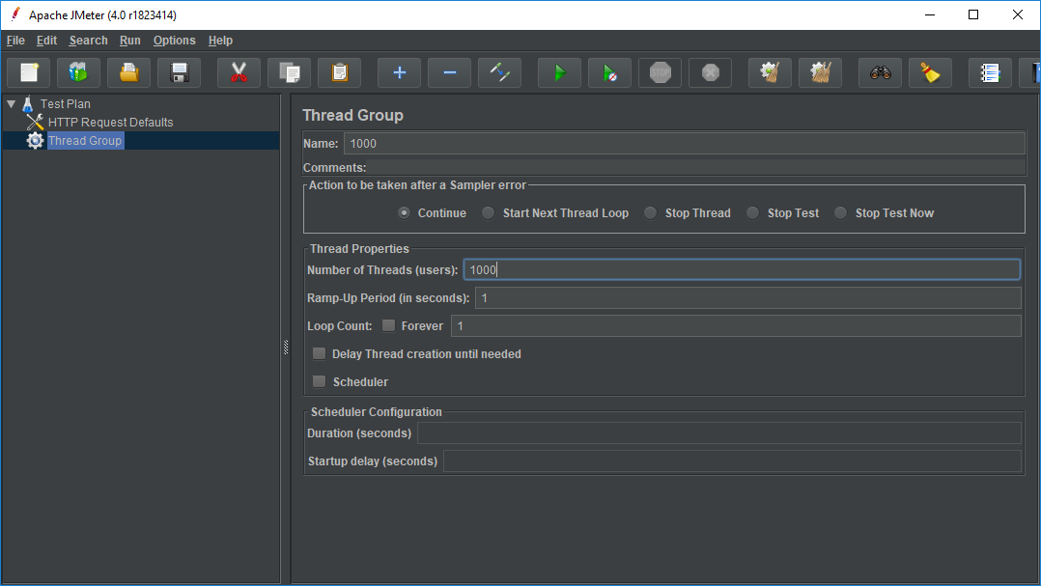
Task: Select HTTP Request Defaults in tree
Action: [x=110, y=123]
